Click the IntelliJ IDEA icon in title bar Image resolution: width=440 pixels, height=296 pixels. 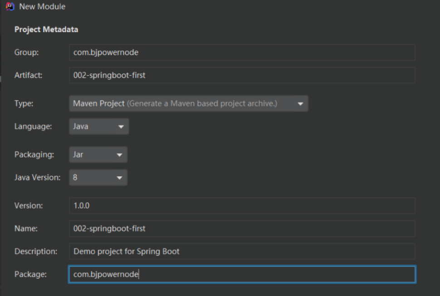coord(10,6)
